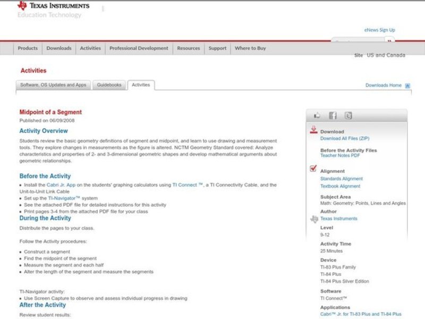Open the Teacher Notes PDF link
The height and width of the screenshot is (319, 425).
pyautogui.click(x=340, y=156)
